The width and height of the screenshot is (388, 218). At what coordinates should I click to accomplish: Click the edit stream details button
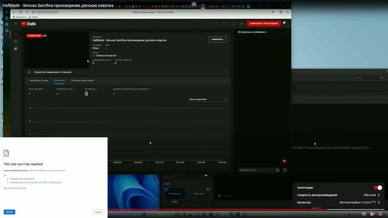(217, 39)
